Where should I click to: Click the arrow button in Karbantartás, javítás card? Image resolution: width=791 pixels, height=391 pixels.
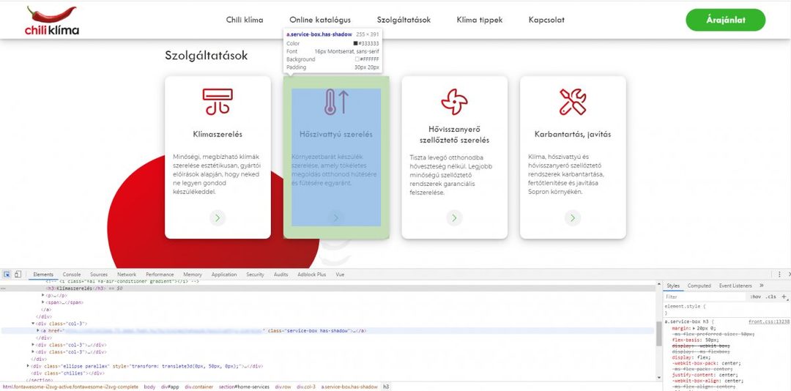click(573, 218)
